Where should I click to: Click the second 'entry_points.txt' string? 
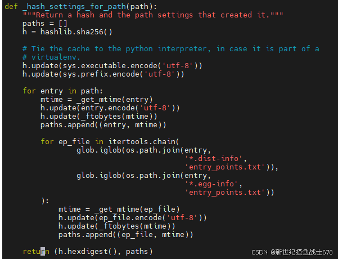coord(224,193)
